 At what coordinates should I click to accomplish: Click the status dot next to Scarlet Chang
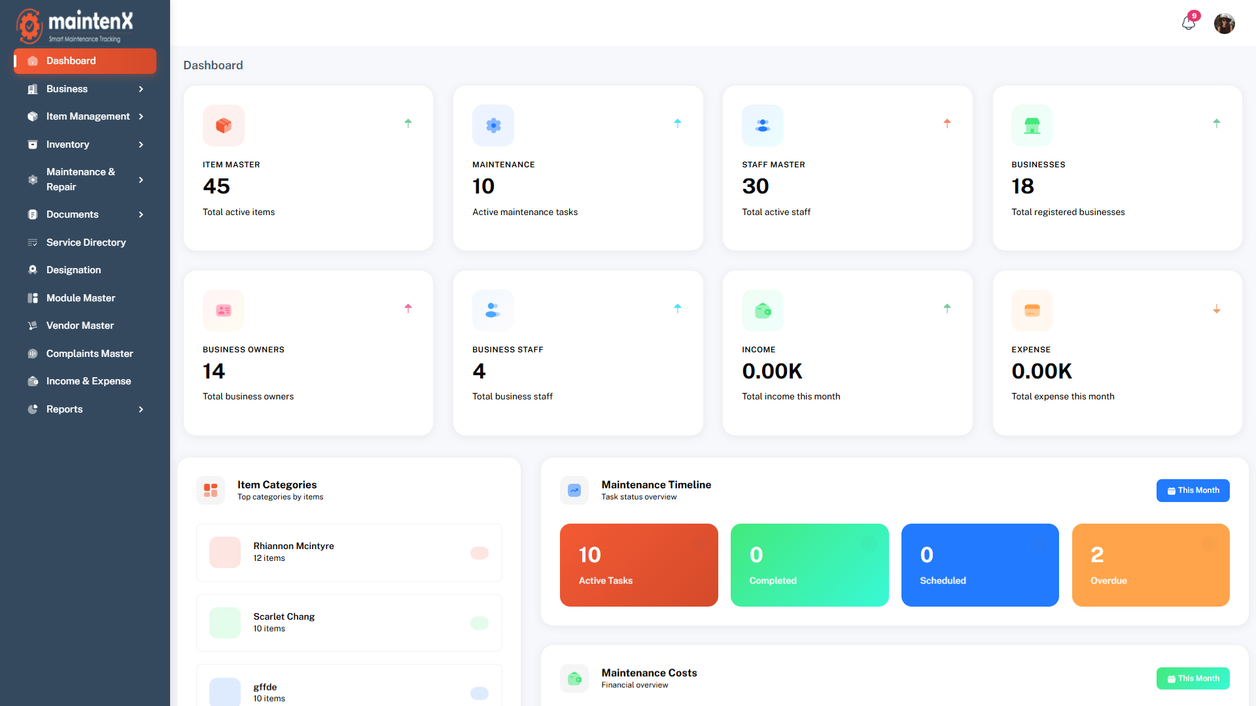click(480, 623)
